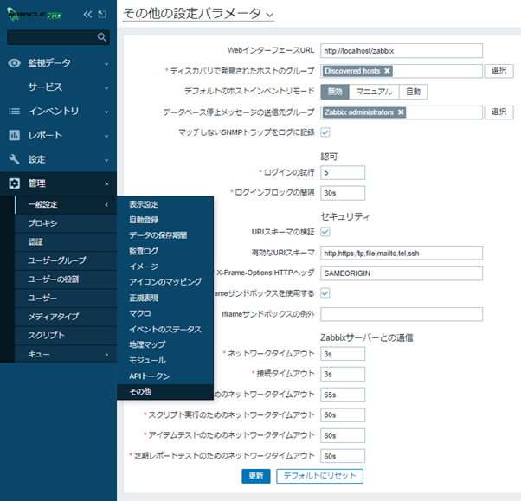This screenshot has width=521, height=501.
Task: Remove the Discovered hosts tag with its x
Action: [387, 71]
